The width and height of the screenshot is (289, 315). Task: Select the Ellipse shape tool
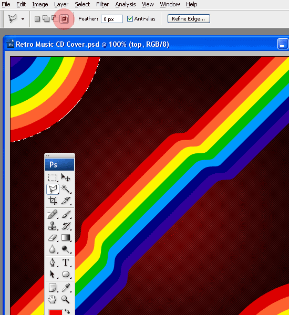pos(66,274)
